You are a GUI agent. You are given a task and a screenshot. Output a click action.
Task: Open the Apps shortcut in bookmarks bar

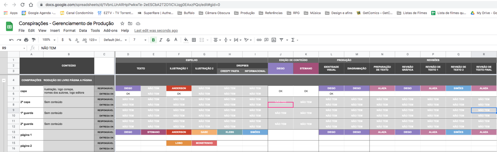click(10, 13)
